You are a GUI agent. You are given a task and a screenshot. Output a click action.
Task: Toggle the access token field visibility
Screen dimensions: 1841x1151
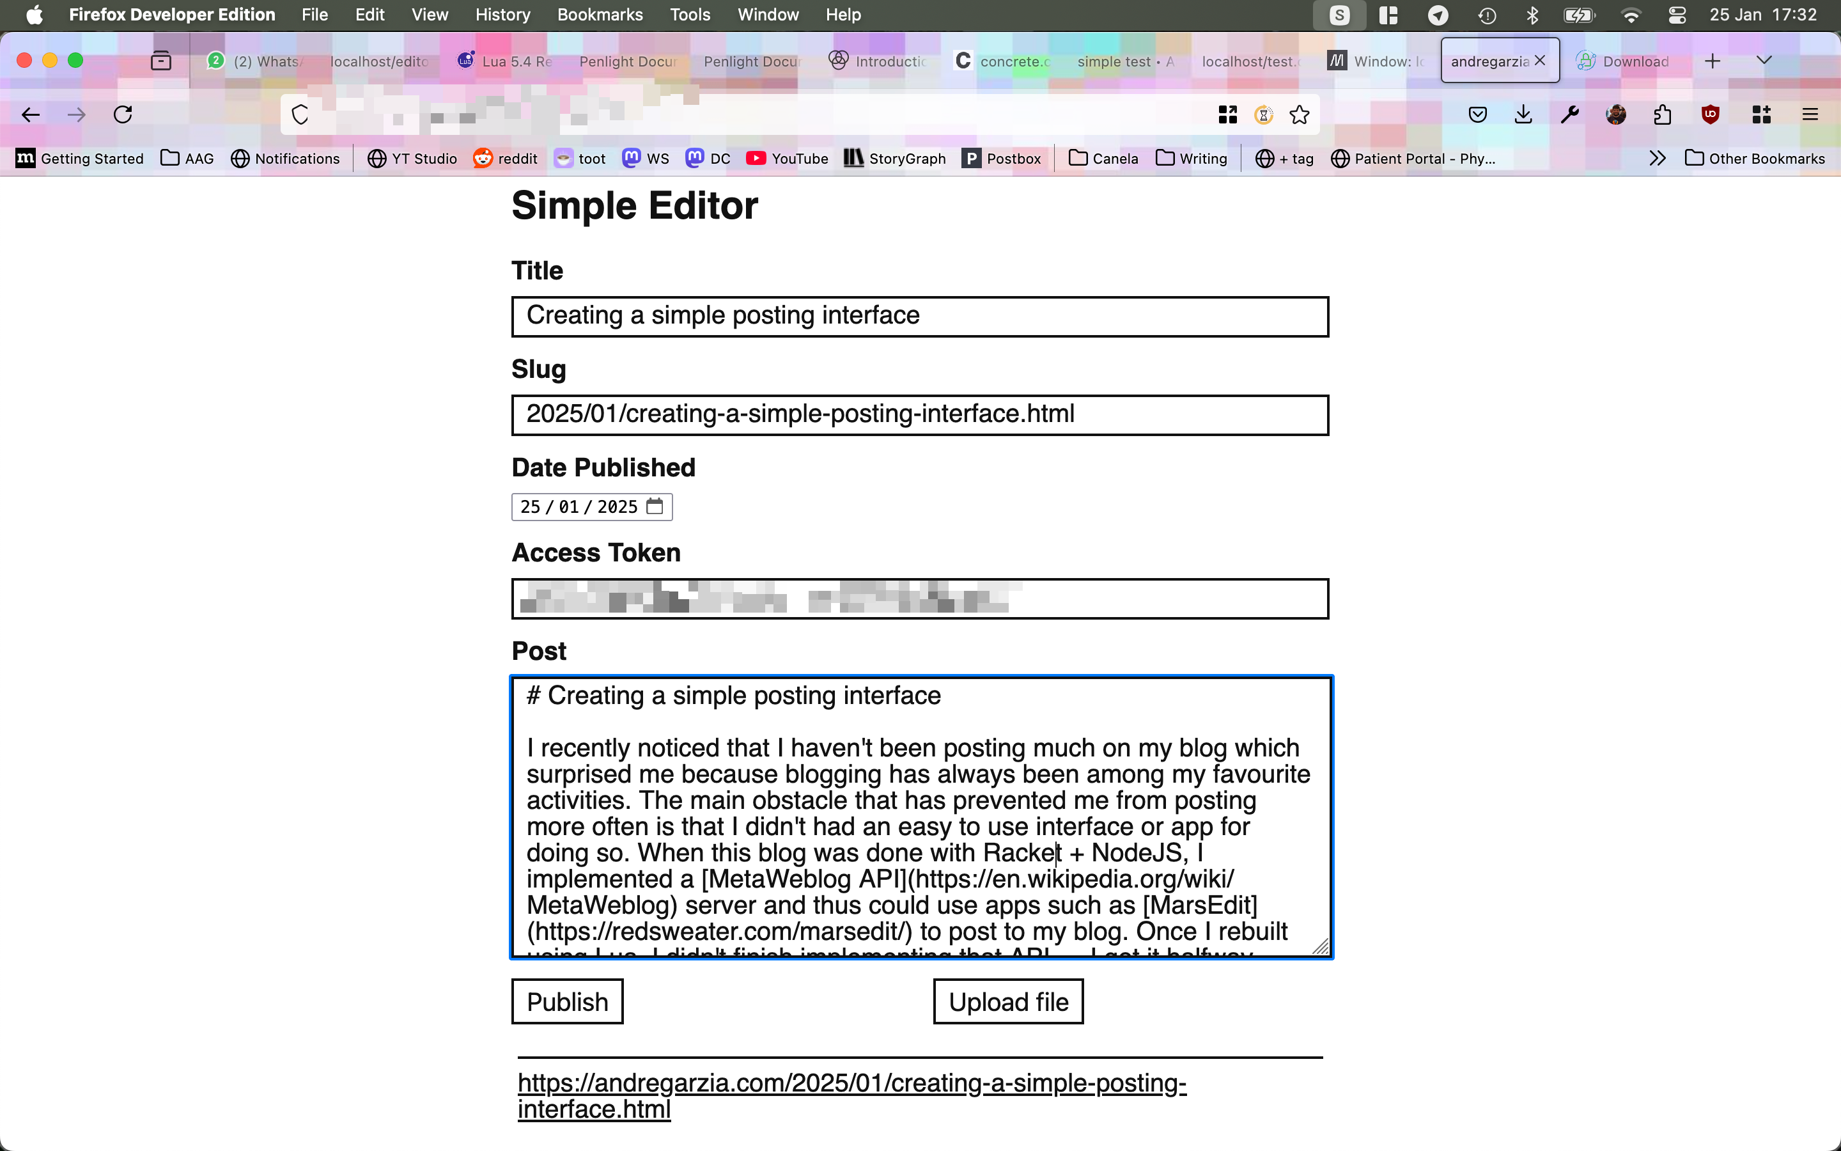click(x=919, y=598)
